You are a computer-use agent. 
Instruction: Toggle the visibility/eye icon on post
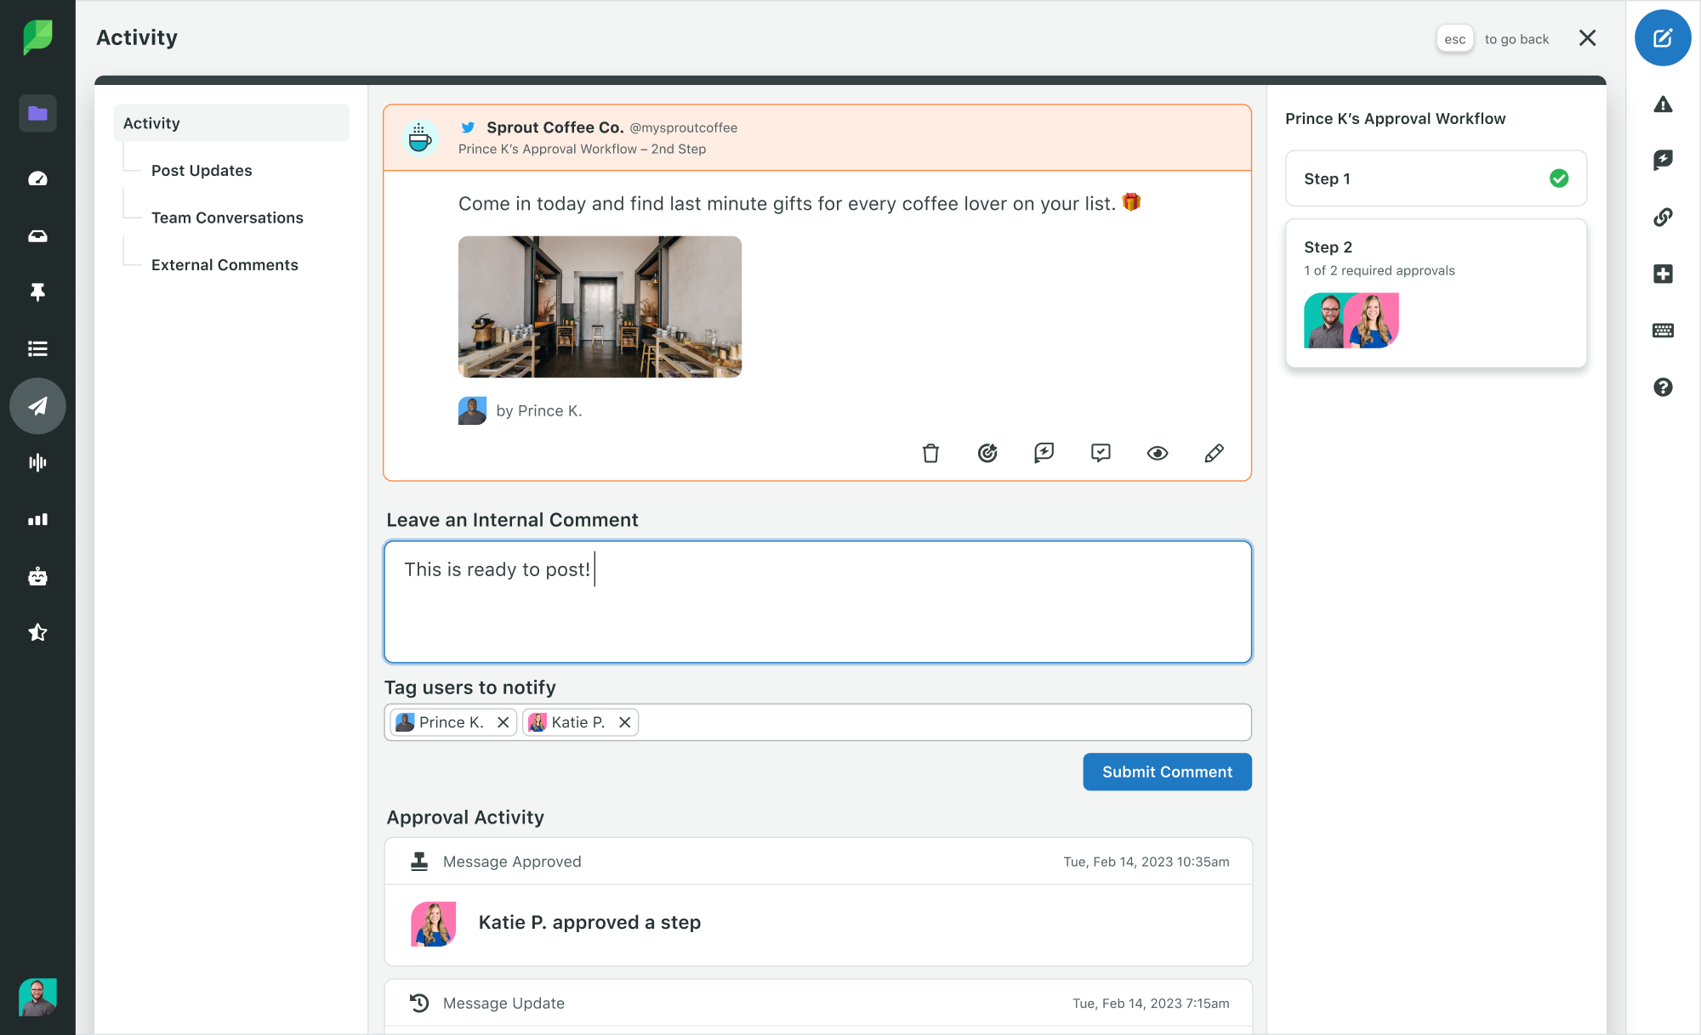coord(1157,451)
